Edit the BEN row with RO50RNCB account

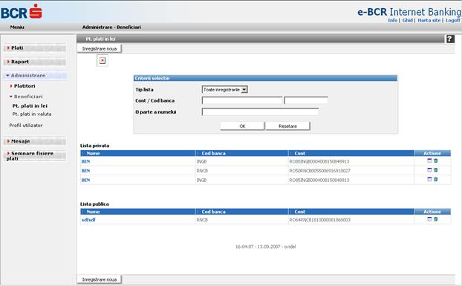(429, 170)
